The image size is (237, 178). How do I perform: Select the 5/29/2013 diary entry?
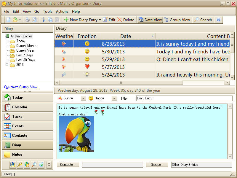point(142,59)
